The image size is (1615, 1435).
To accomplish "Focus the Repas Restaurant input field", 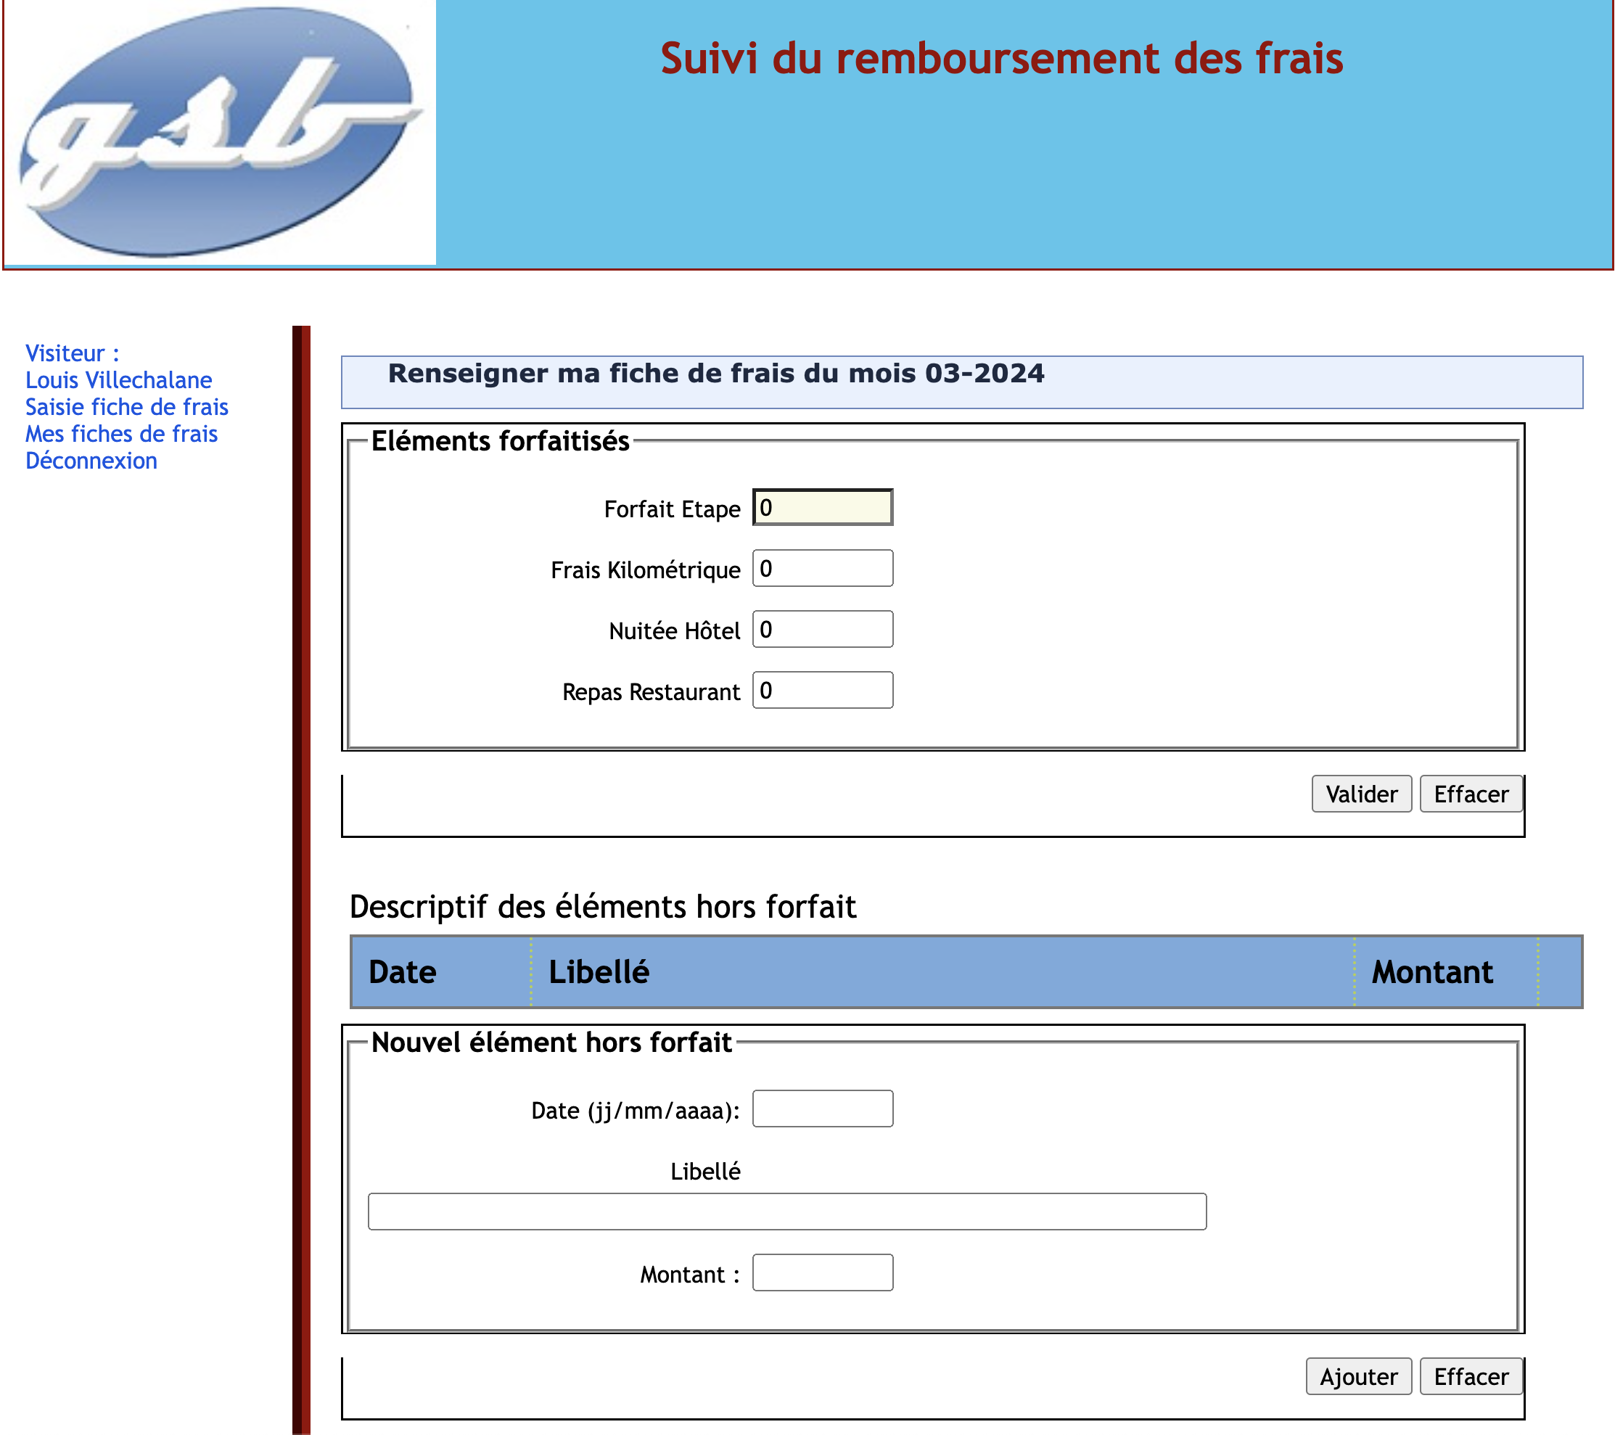I will (822, 690).
